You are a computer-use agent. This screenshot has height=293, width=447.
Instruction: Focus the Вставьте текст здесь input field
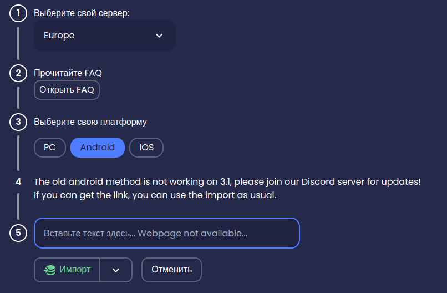point(167,233)
